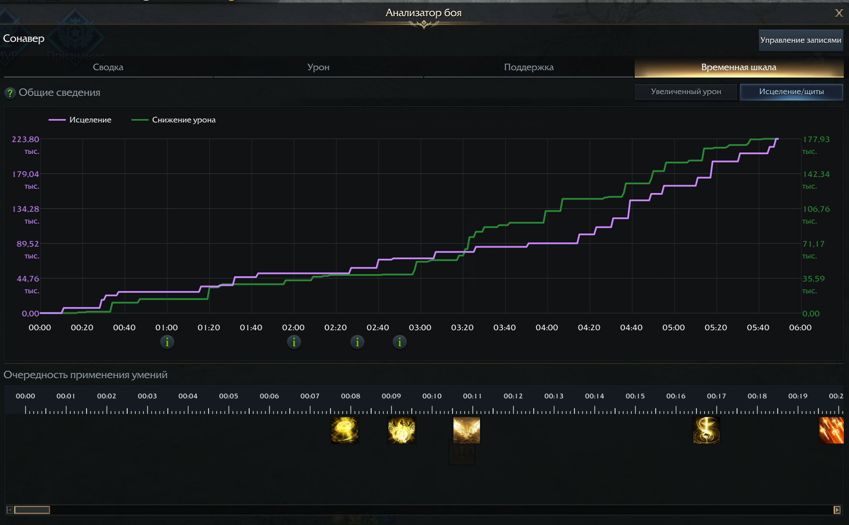Click the orange slash skill icon
The height and width of the screenshot is (525, 849).
[x=831, y=430]
